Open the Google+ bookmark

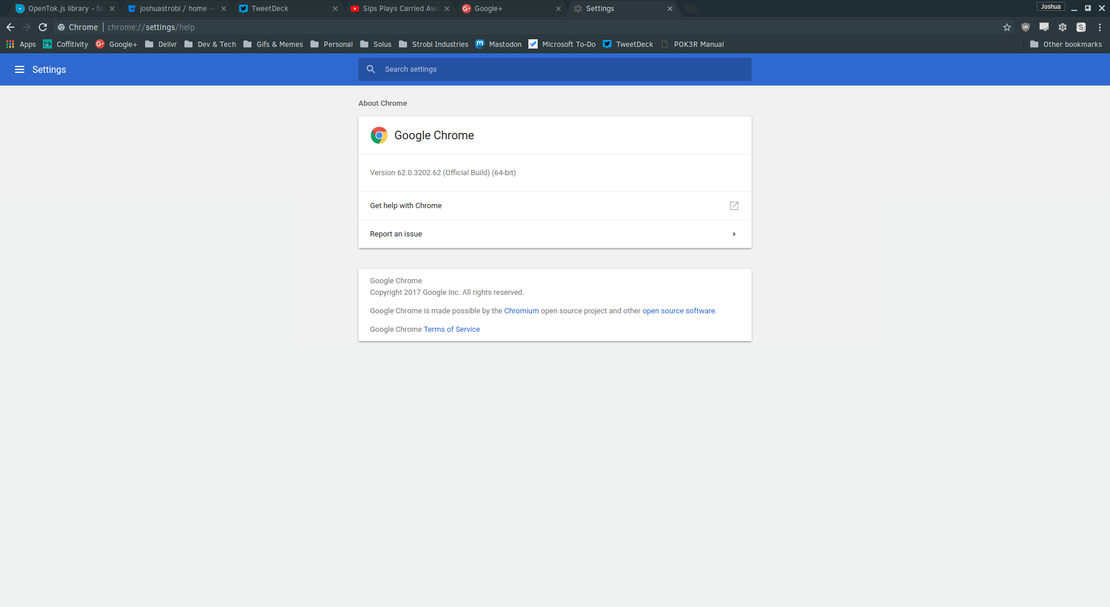(x=117, y=45)
